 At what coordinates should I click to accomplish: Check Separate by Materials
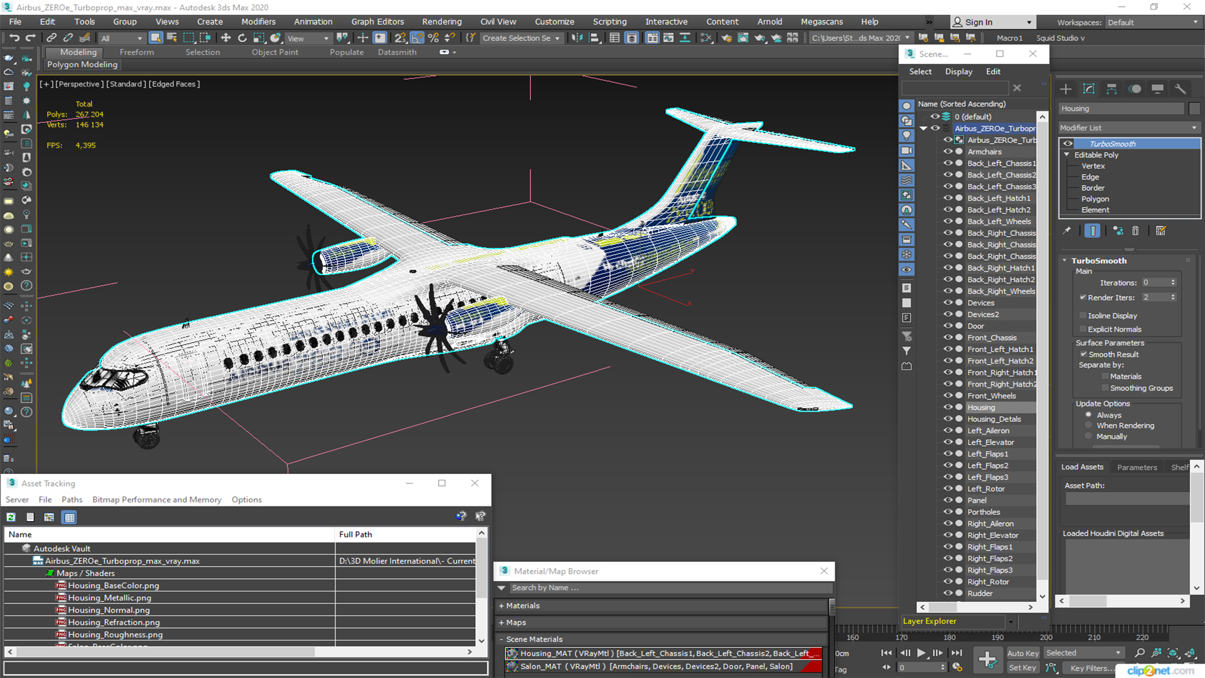[x=1105, y=377]
